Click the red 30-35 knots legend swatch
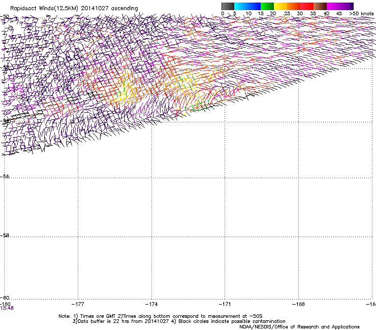The image size is (376, 330). click(307, 6)
